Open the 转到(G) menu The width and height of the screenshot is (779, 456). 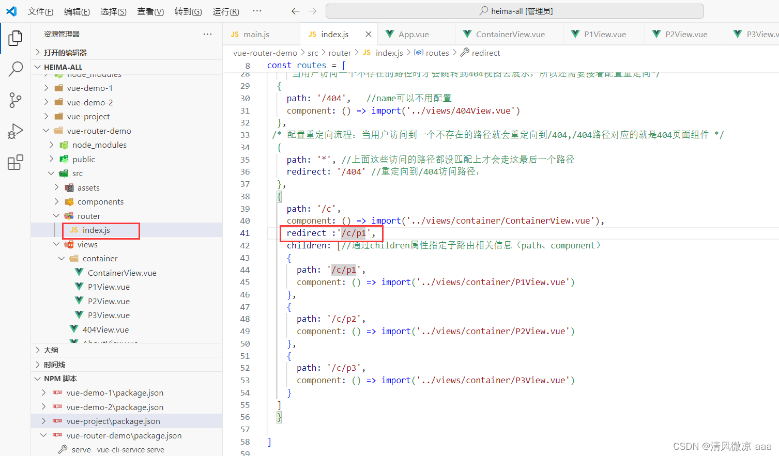coord(188,11)
